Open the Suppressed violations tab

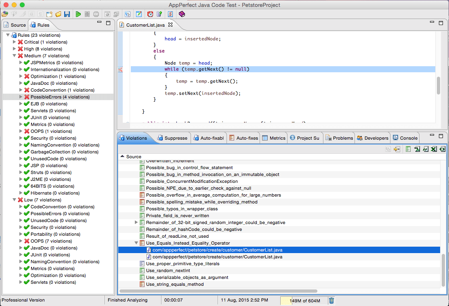[x=173, y=138]
